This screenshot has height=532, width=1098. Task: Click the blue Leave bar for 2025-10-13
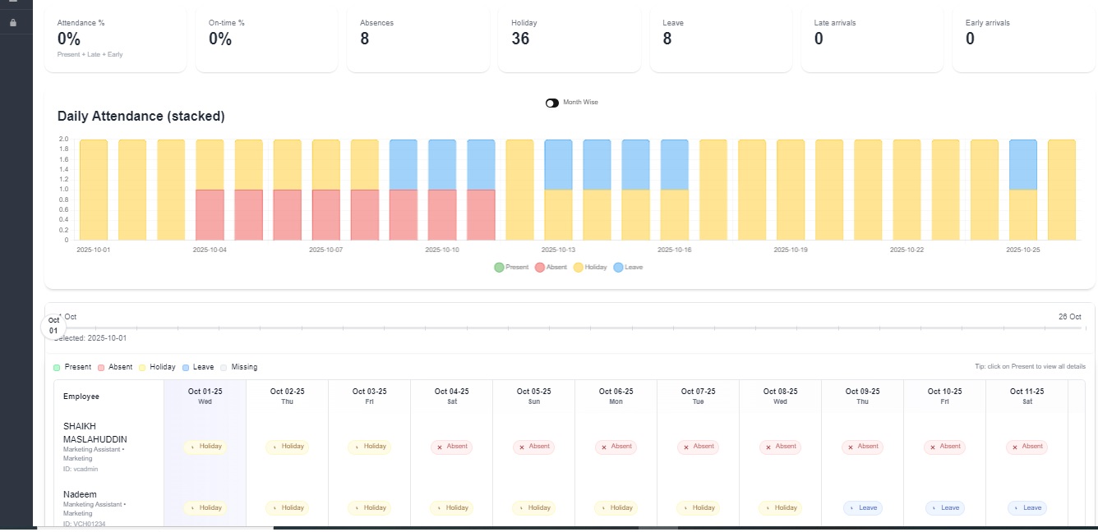click(x=558, y=164)
